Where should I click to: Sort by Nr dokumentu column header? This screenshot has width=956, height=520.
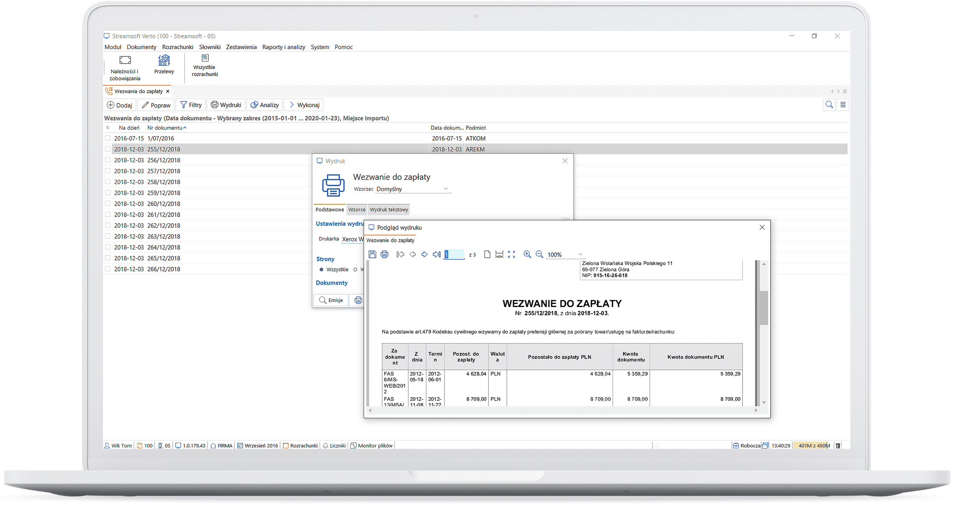click(167, 128)
